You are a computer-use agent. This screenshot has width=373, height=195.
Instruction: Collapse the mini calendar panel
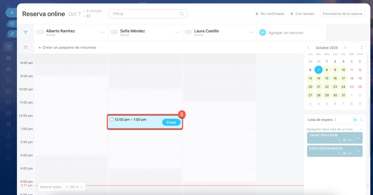[361, 48]
